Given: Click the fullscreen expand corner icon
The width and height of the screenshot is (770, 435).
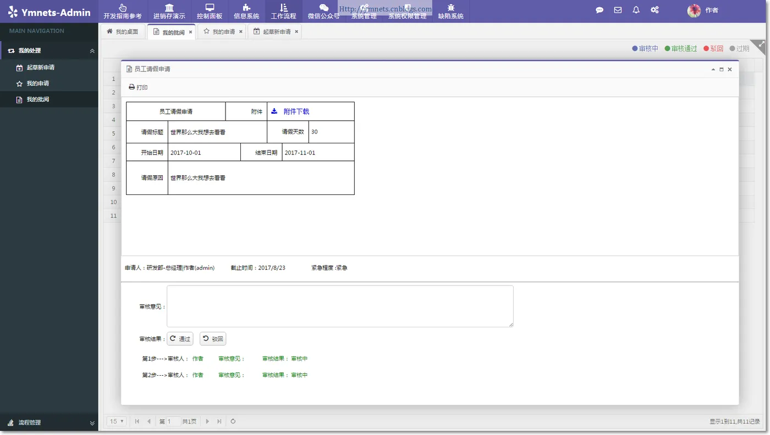Looking at the screenshot, I should 761,44.
